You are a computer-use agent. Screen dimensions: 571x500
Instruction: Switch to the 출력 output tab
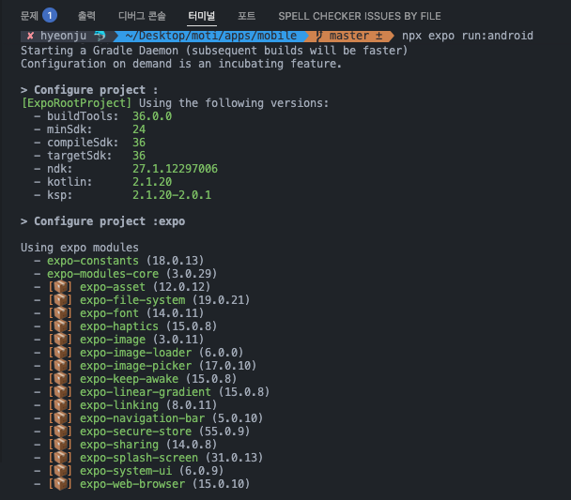pos(86,16)
